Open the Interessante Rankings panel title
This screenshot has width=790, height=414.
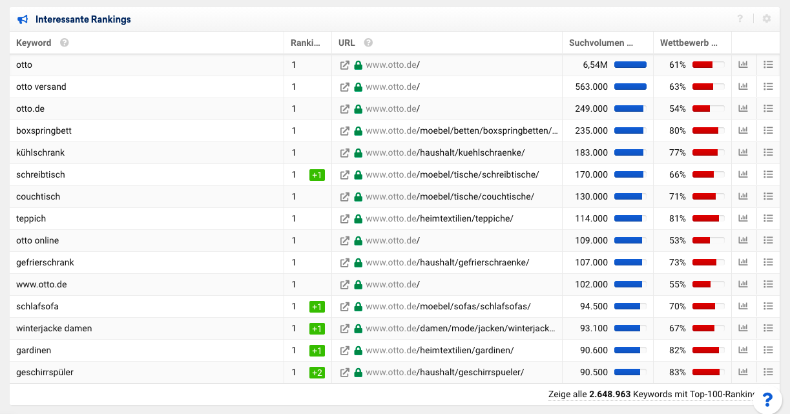pos(83,19)
